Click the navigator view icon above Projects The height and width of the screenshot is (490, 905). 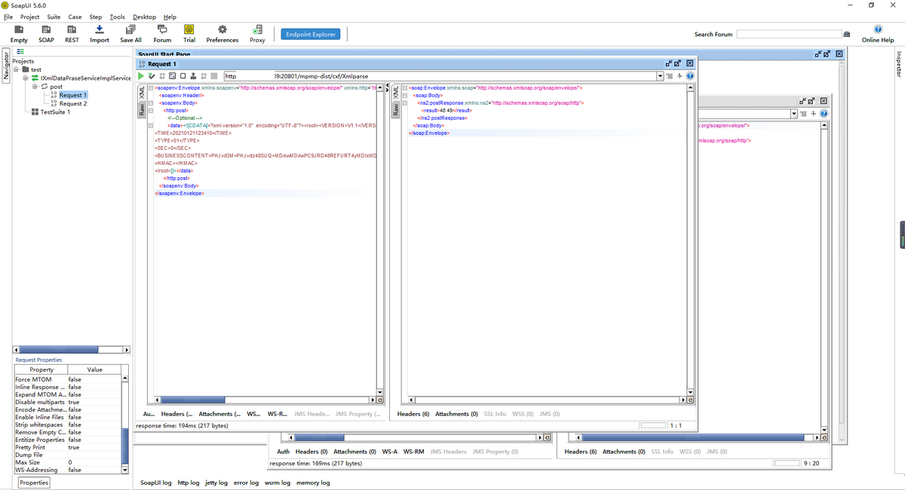[20, 51]
